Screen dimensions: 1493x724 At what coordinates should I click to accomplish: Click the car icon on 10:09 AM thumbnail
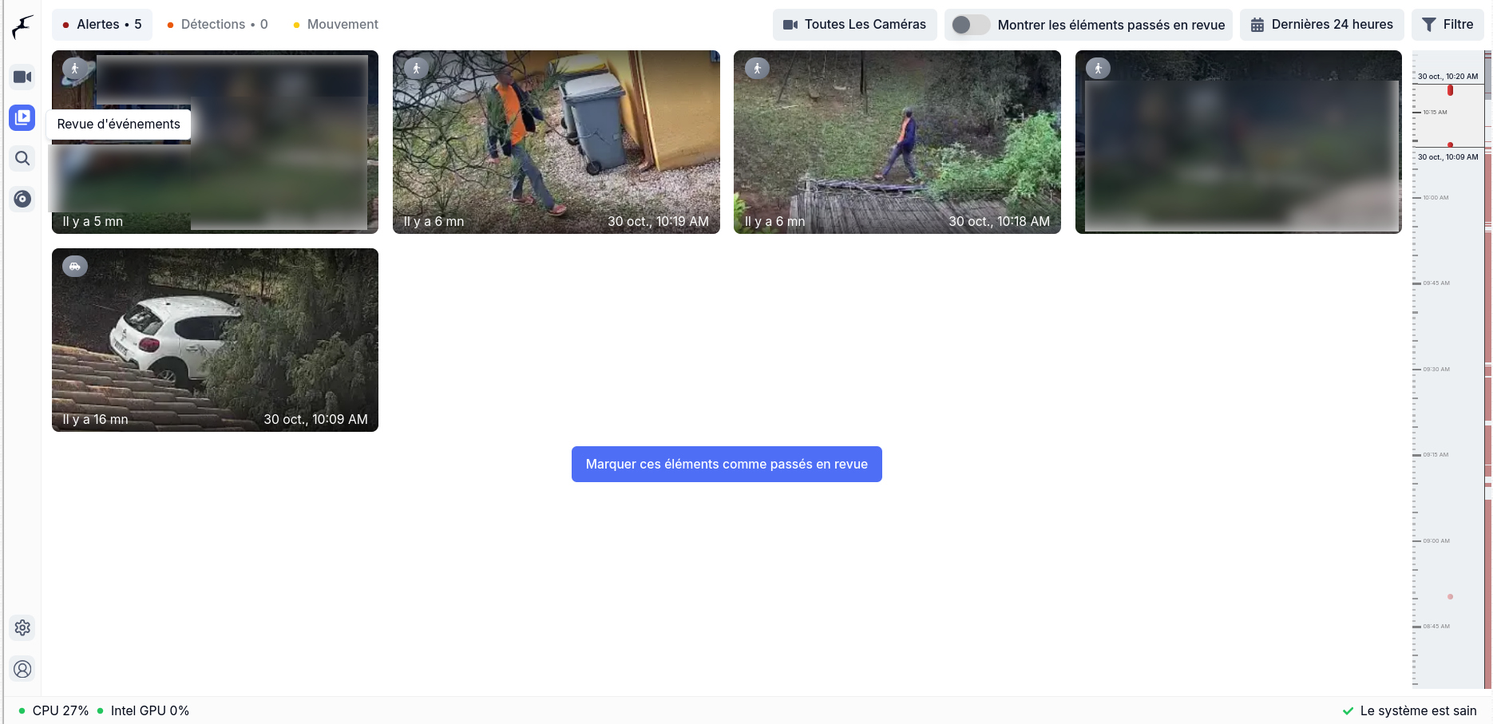(x=75, y=267)
